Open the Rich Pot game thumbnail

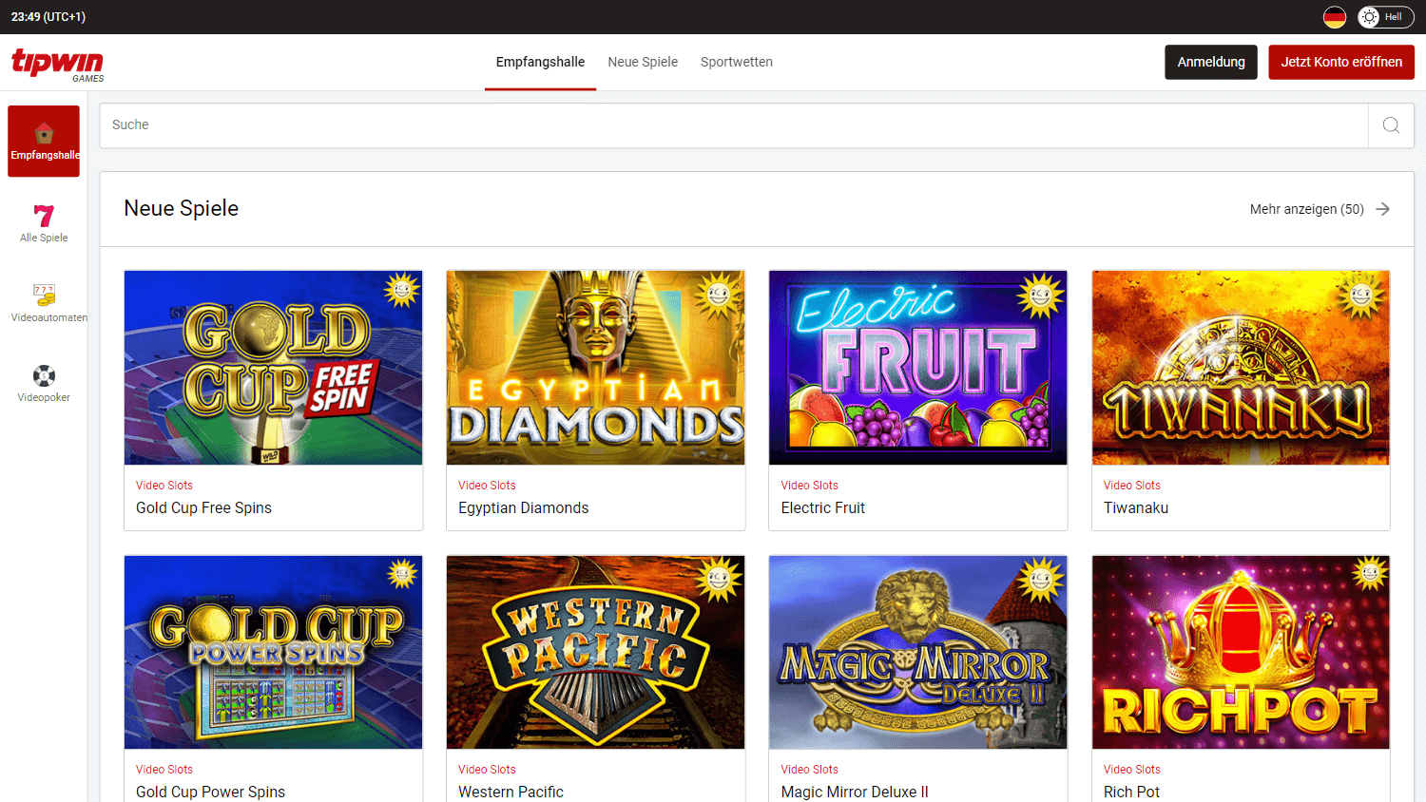click(1241, 653)
